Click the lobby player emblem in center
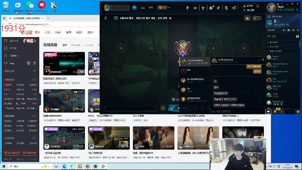Screen dimensions: 302x170 pyautogui.click(x=183, y=48)
